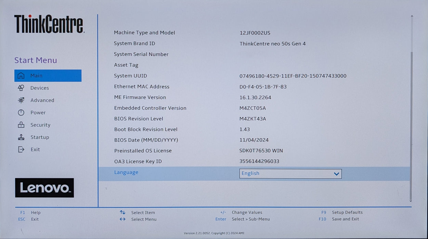The image size is (428, 239).
Task: Click the up-down arrows Select Item icon
Action: coord(122,212)
